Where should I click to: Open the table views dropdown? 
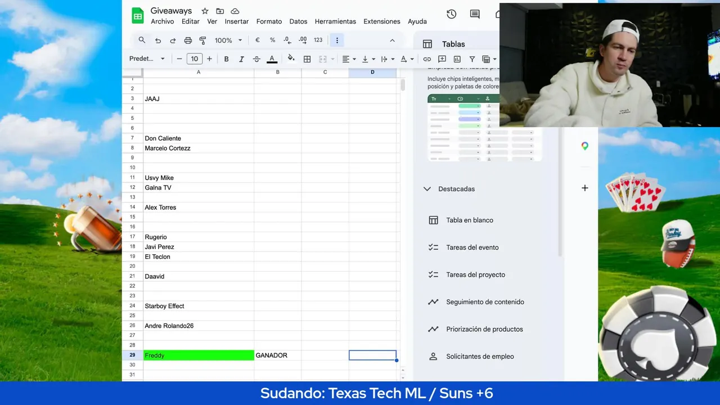pos(489,59)
